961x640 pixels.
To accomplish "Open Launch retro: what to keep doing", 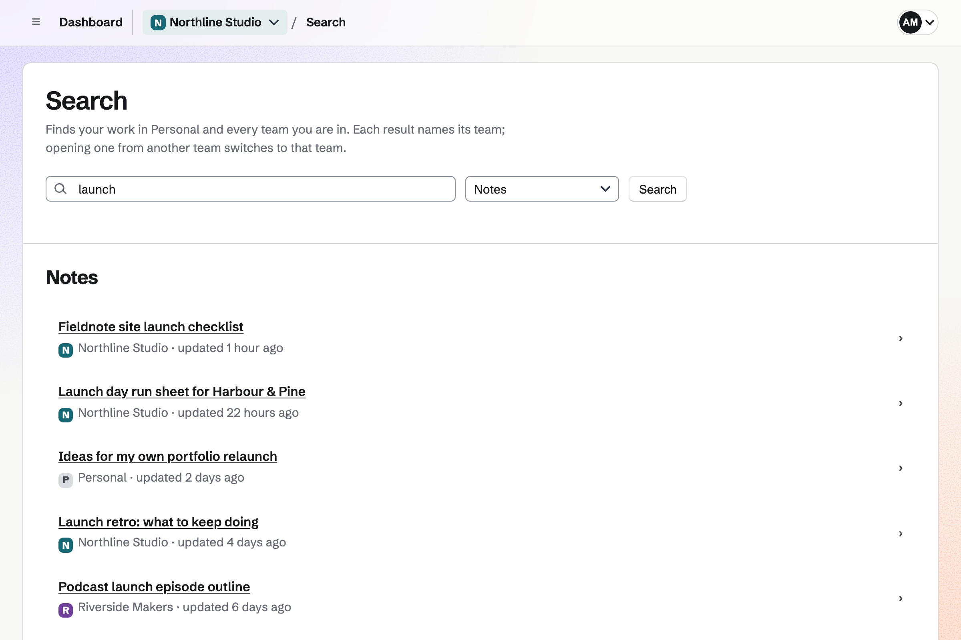I will [x=158, y=522].
